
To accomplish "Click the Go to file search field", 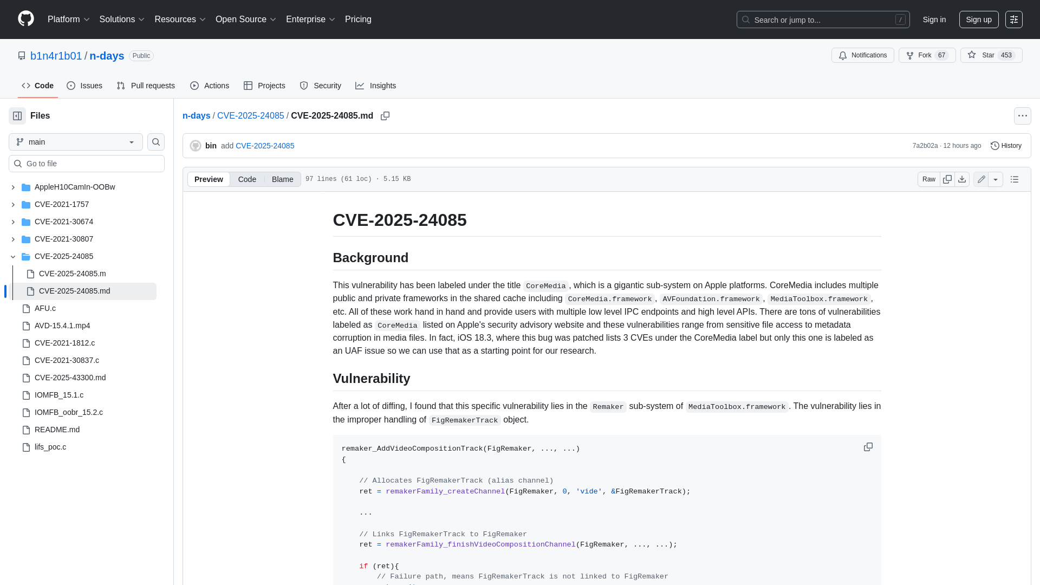I will click(87, 164).
